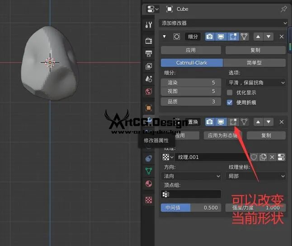Show 纹理.001 in the texture tab
Viewport: 292px width, 246px height.
281,157
